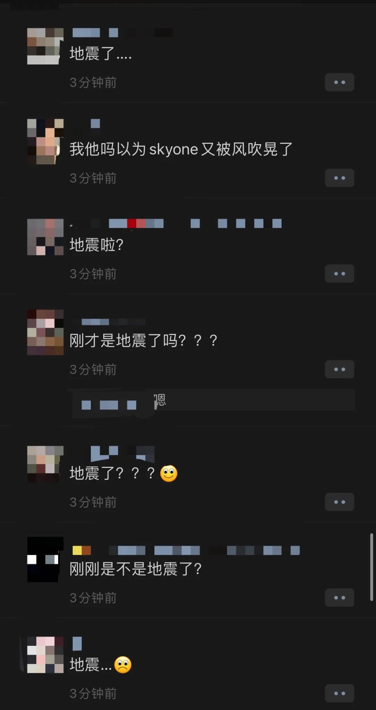Tap avatar of the '地震了???' smiley poster
The width and height of the screenshot is (376, 710).
point(45,464)
